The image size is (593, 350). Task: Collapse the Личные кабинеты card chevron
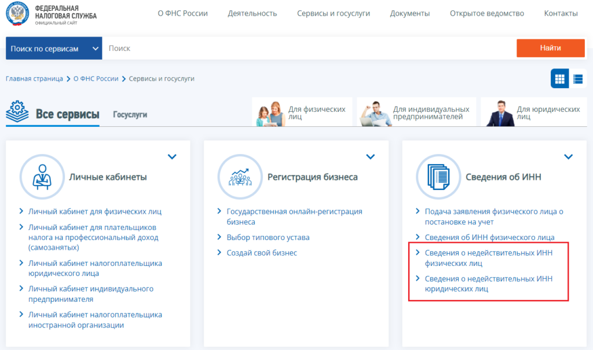[172, 156]
